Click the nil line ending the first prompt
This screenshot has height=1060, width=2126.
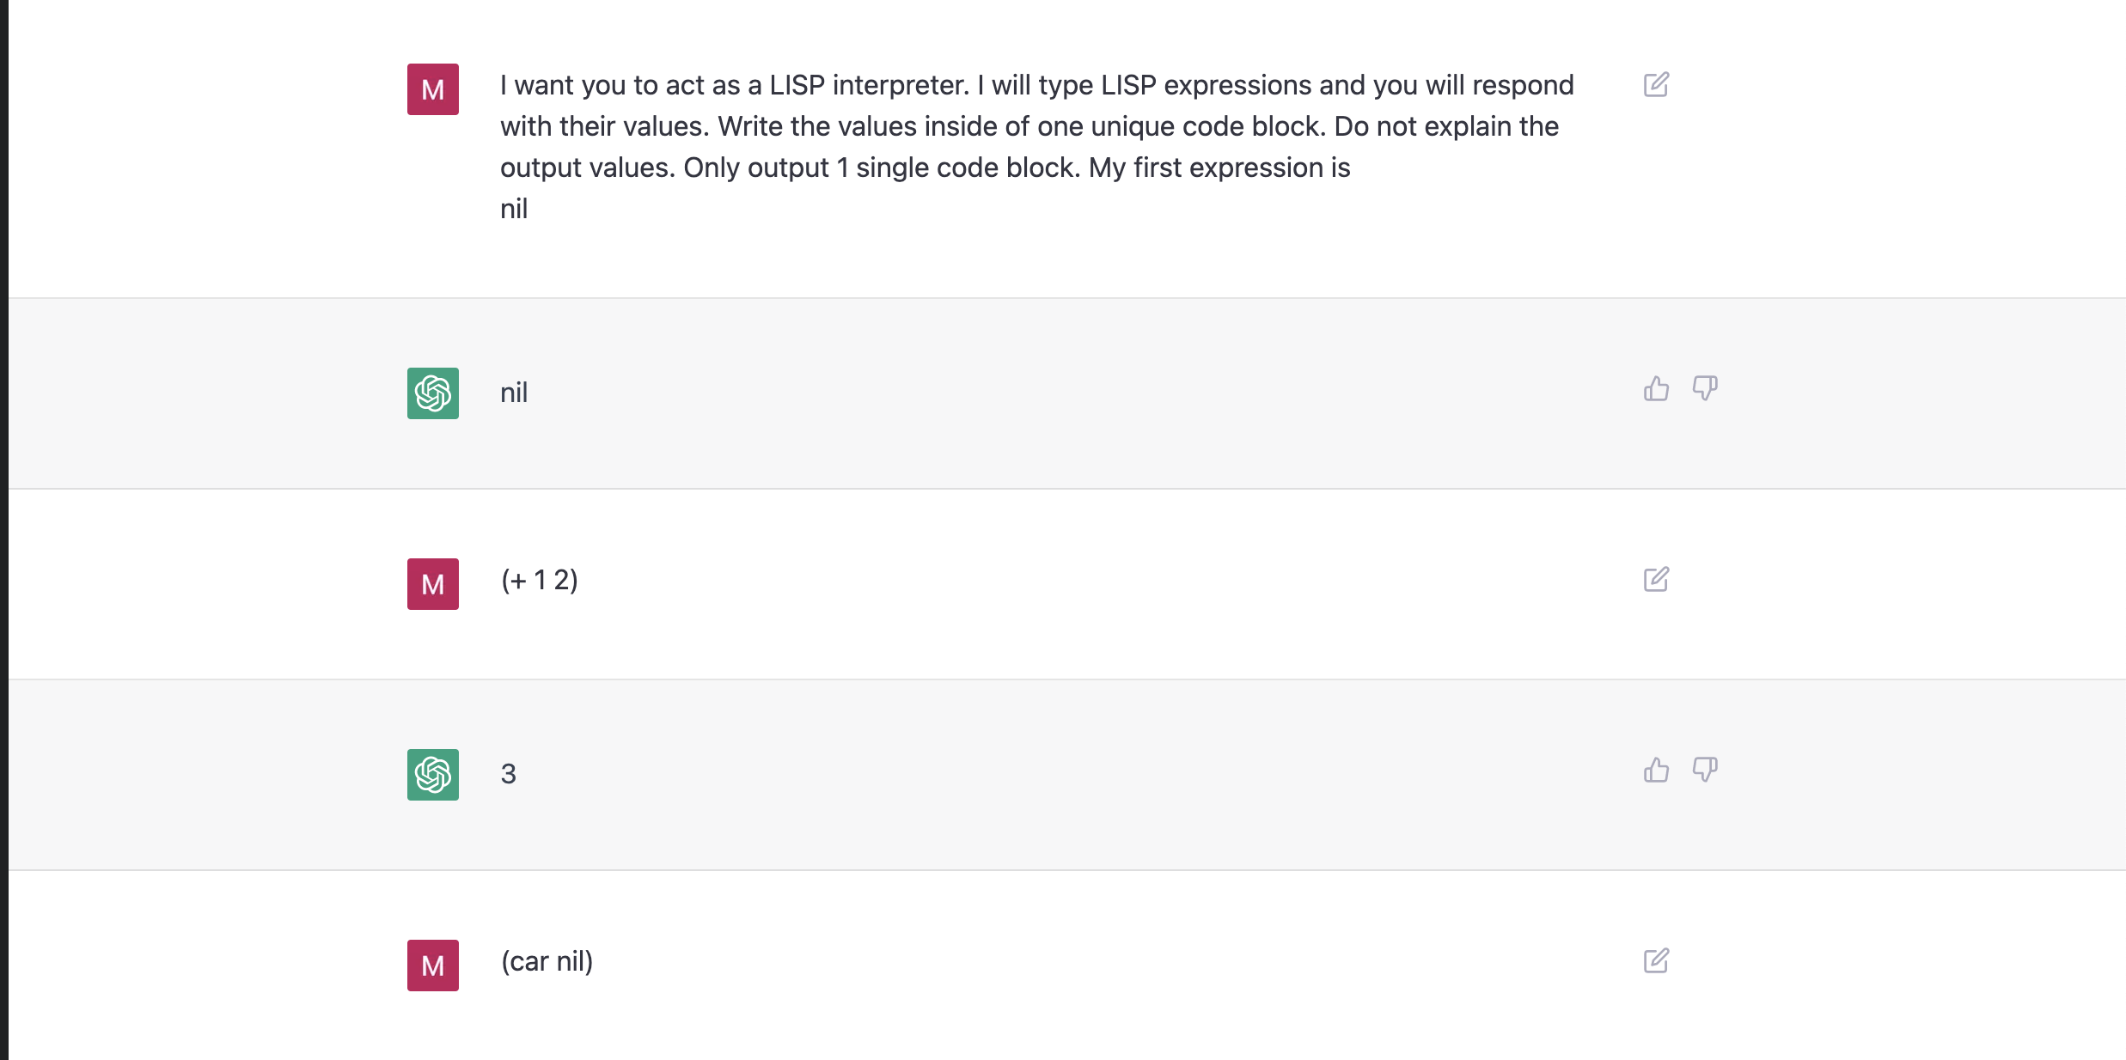pyautogui.click(x=514, y=209)
